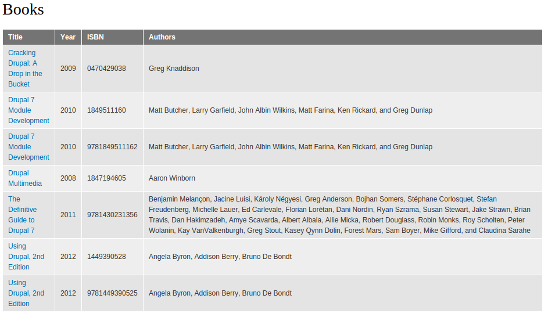Click the Books page heading
The width and height of the screenshot is (548, 313).
click(x=23, y=9)
